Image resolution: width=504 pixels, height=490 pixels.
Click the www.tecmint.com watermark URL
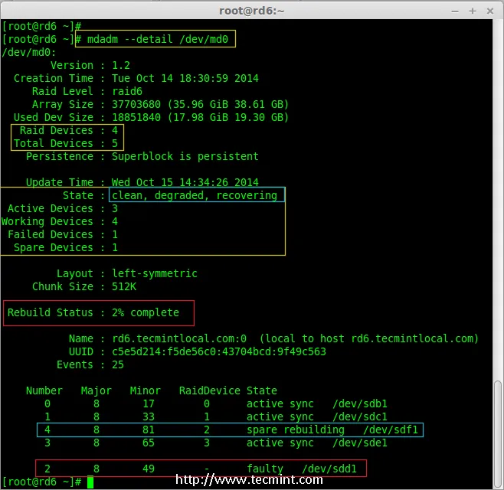click(249, 480)
